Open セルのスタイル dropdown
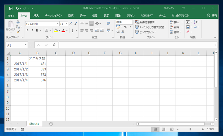The height and width of the screenshot is (136, 223). [x=146, y=32]
